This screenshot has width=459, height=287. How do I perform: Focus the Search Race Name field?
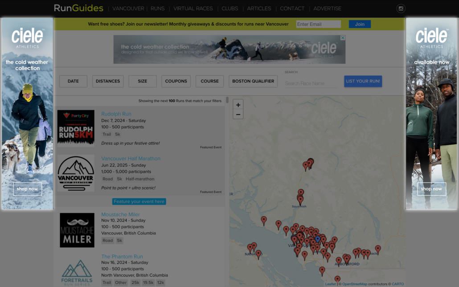pyautogui.click(x=311, y=83)
